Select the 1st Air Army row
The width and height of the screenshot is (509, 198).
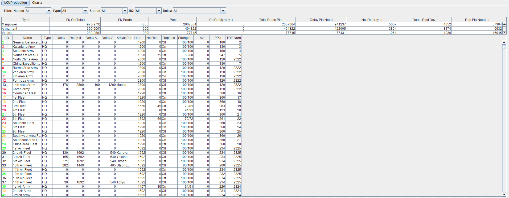(121, 187)
